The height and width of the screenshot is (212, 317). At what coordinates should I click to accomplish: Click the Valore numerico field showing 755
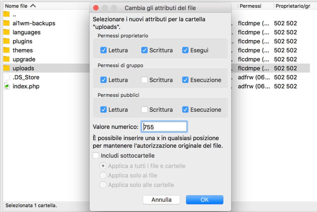[x=164, y=127]
